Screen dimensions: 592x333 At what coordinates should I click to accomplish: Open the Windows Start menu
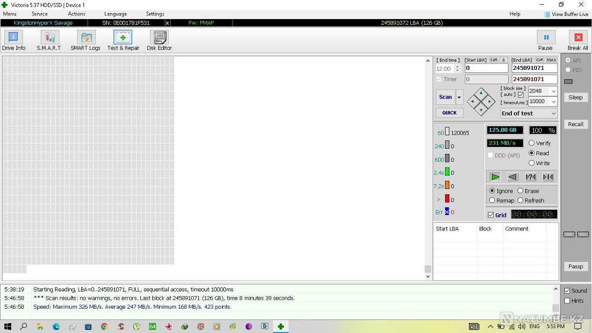coord(8,326)
